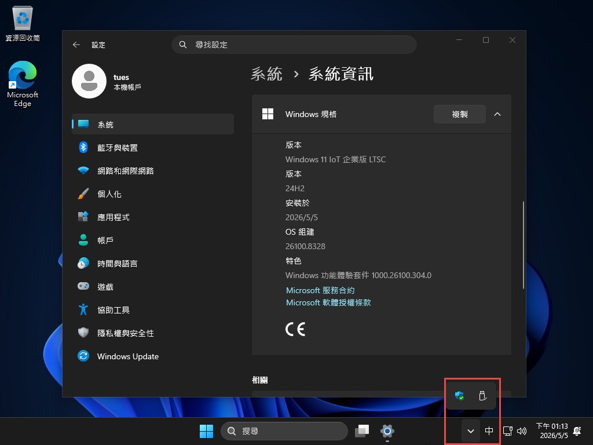
Task: Open Microsoft Edge desktop shortcut
Action: click(23, 84)
